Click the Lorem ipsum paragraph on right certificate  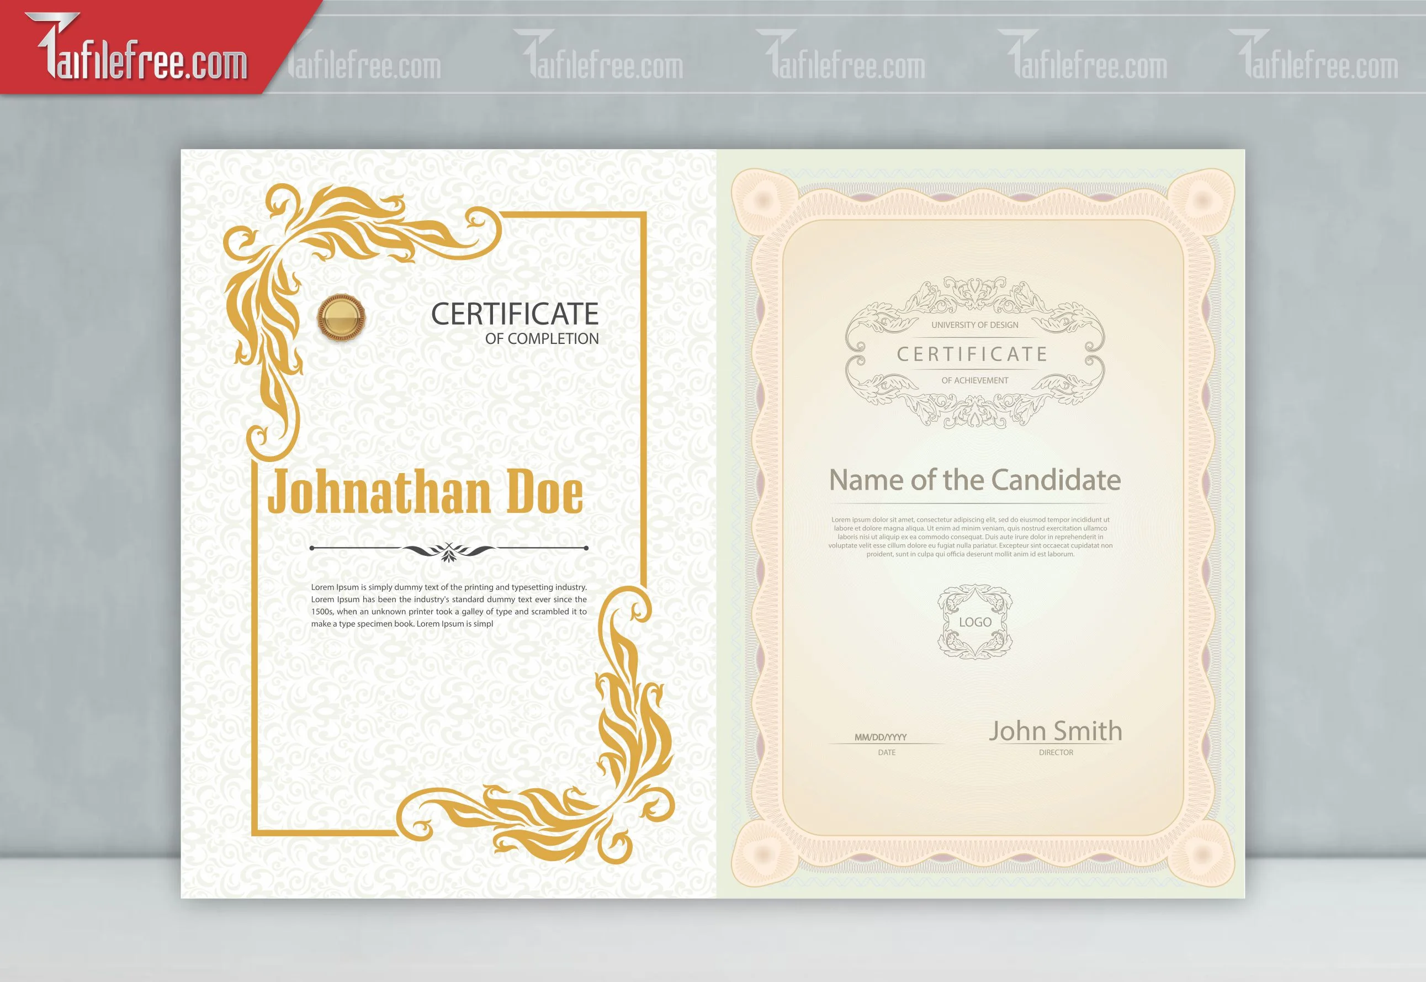pos(971,537)
